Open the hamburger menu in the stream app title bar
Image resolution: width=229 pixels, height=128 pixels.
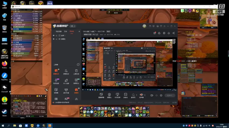click(x=164, y=26)
